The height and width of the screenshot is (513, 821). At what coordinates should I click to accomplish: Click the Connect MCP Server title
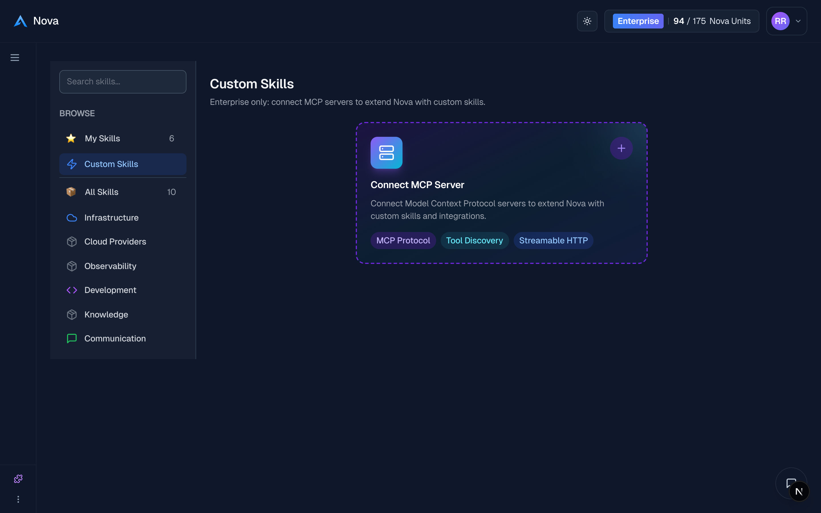tap(417, 185)
